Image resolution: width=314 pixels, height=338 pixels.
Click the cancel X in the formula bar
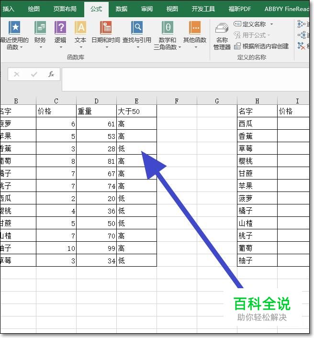[17, 74]
